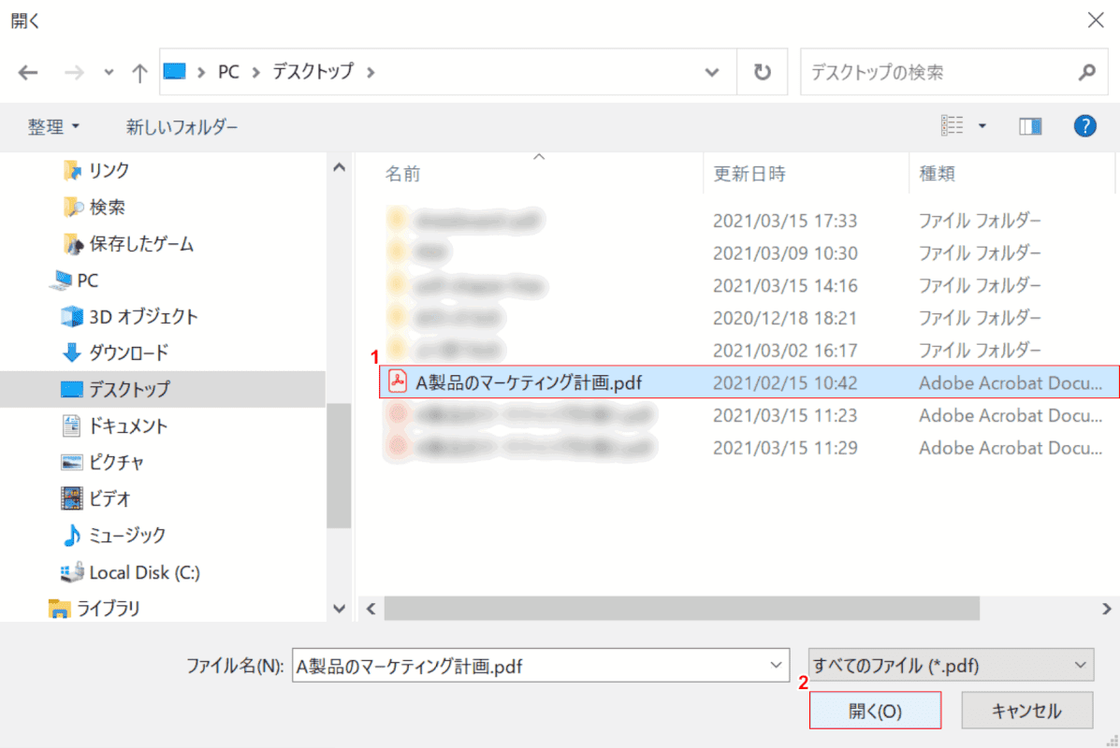Toggle the preview pane
1120x748 pixels.
pyautogui.click(x=1030, y=126)
